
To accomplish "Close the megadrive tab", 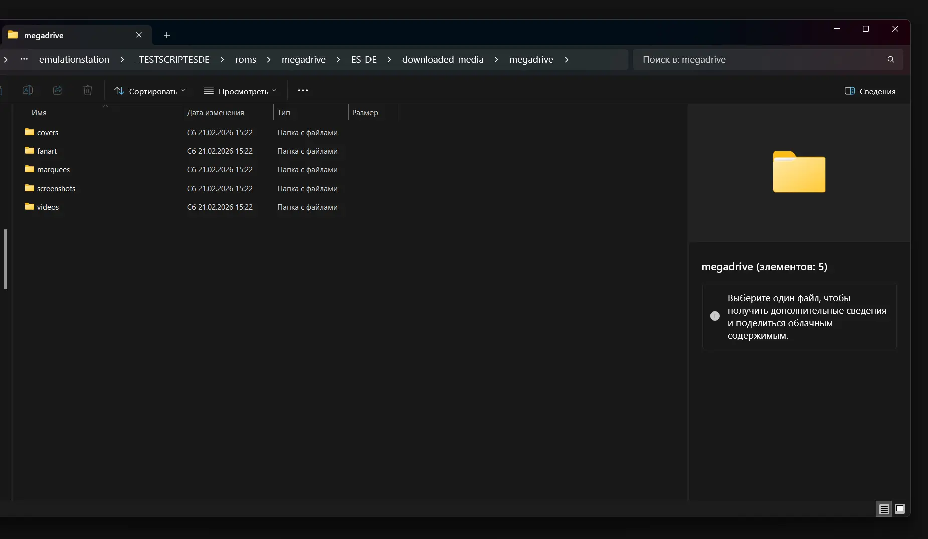I will [139, 35].
